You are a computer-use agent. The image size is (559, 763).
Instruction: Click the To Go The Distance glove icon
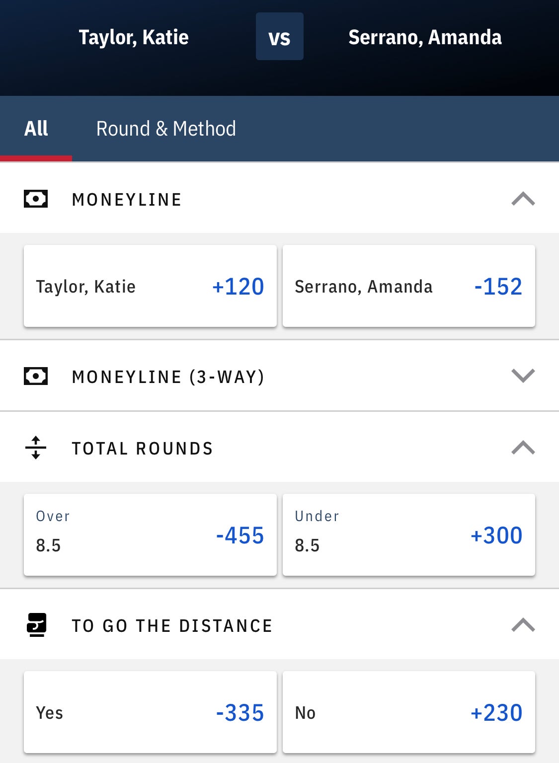[36, 624]
